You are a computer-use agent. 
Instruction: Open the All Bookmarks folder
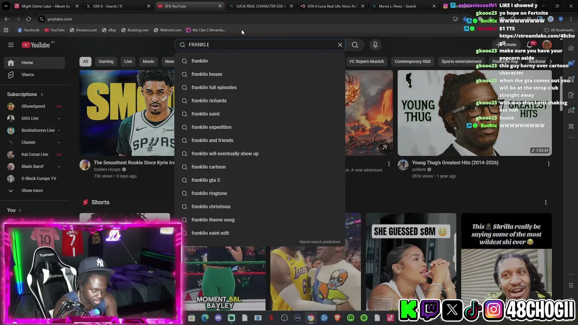(559, 30)
